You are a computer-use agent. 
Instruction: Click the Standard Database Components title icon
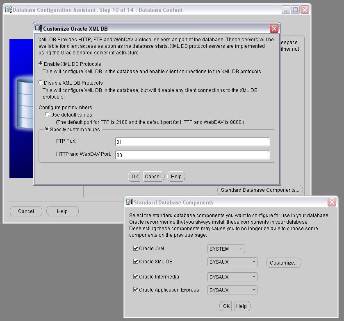129,202
